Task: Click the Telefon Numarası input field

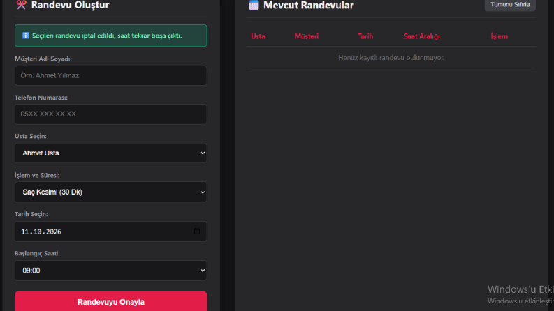Action: pos(110,114)
